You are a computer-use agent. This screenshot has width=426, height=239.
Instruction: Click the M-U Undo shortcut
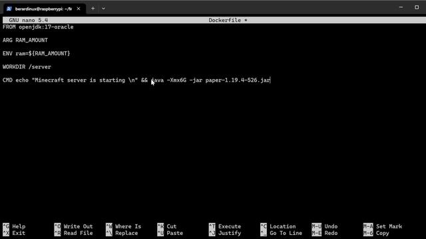point(325,226)
